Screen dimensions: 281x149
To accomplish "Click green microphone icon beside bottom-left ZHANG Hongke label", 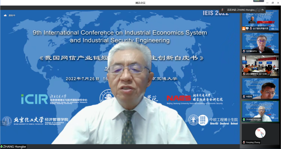I will click(2, 147).
